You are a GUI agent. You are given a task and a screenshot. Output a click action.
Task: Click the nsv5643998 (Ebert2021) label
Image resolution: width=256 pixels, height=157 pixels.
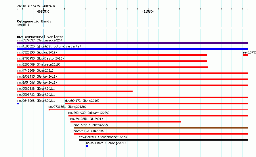tap(36, 101)
